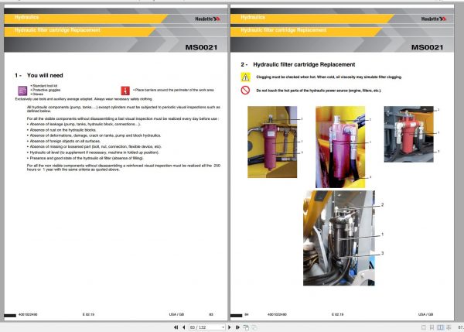Click the 'You will need' heading
The image size is (464, 332).
(x=45, y=76)
